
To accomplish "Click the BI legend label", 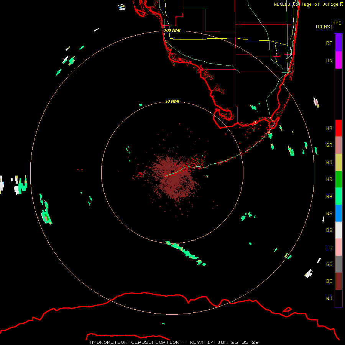I will [329, 281].
